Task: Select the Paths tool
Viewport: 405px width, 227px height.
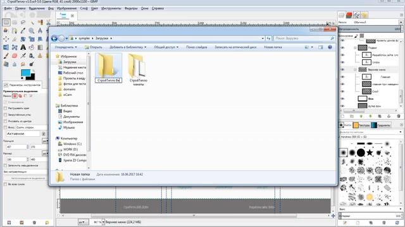Action: click(x=15, y=31)
